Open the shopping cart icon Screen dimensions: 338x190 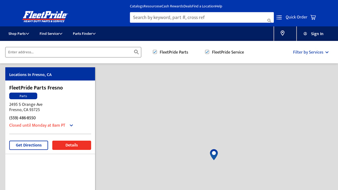[x=313, y=17]
